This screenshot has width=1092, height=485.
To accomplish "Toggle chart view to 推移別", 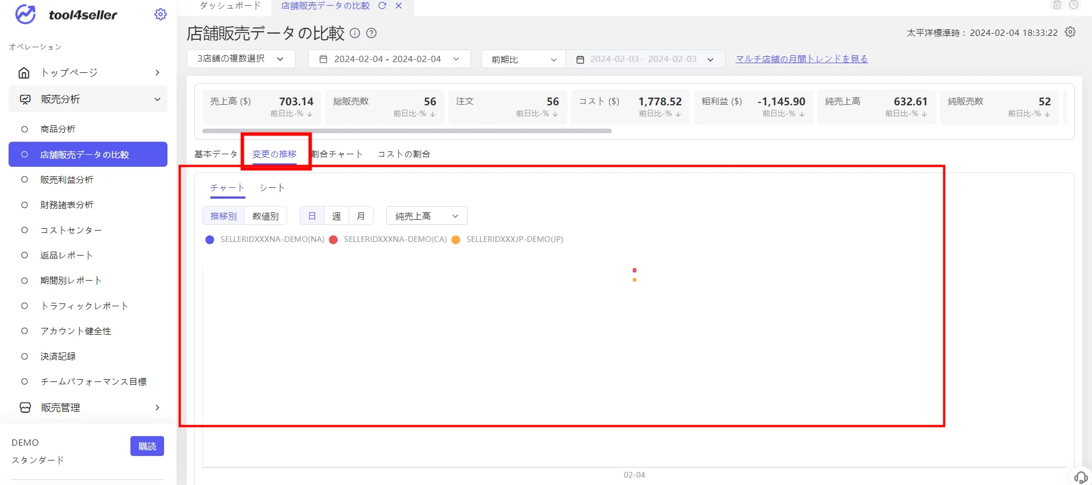I will click(x=223, y=216).
